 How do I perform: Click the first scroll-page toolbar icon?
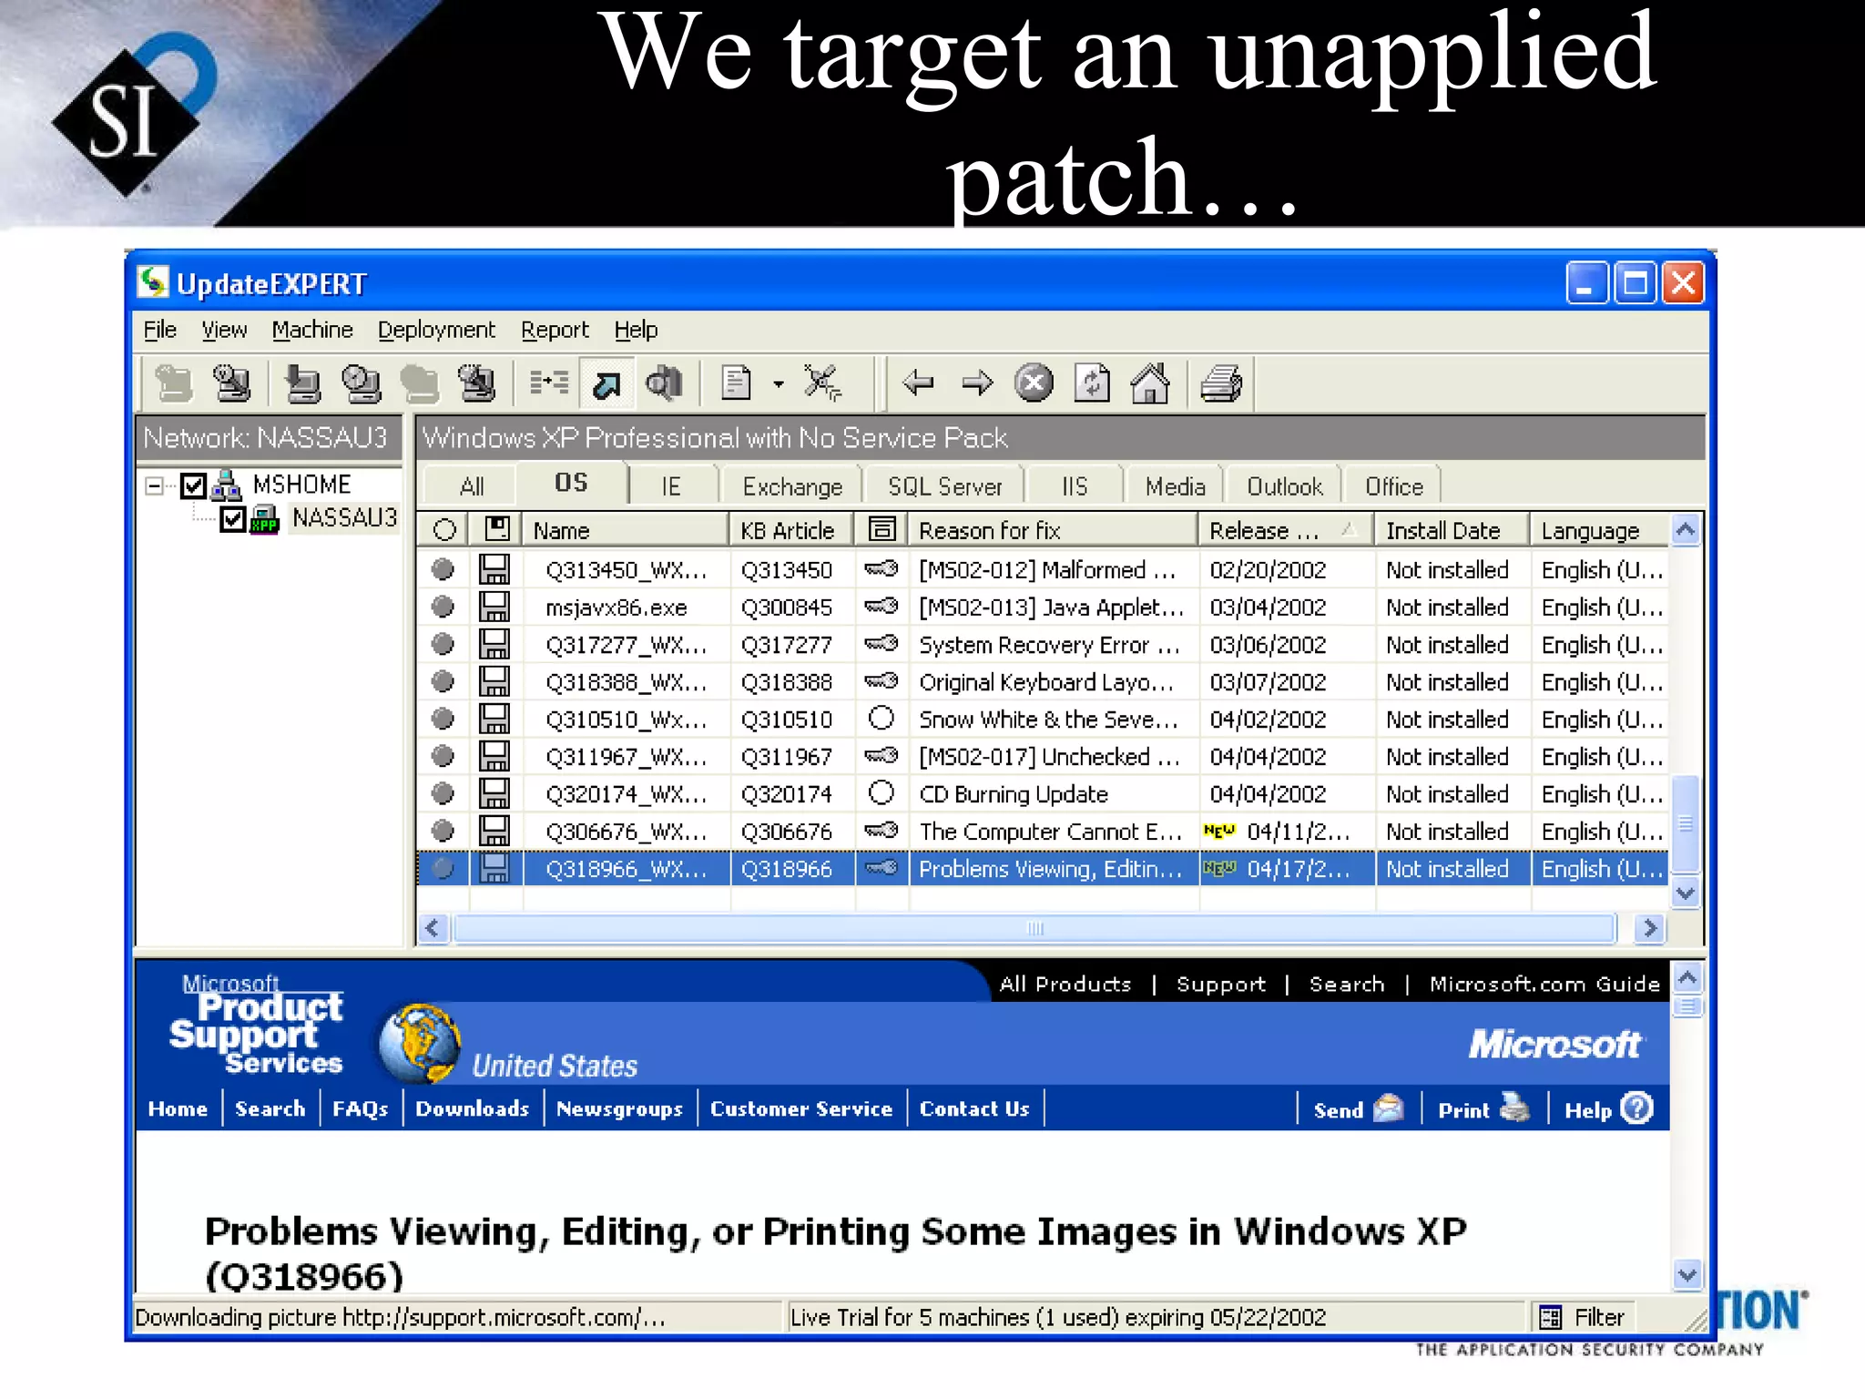174,383
